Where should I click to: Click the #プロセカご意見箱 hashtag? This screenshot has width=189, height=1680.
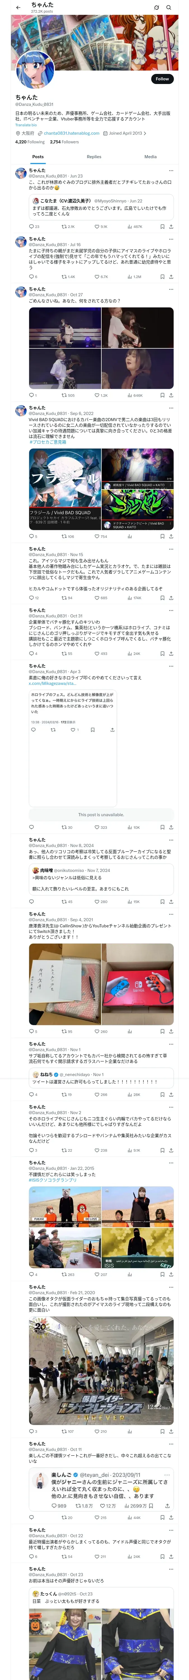tap(48, 442)
